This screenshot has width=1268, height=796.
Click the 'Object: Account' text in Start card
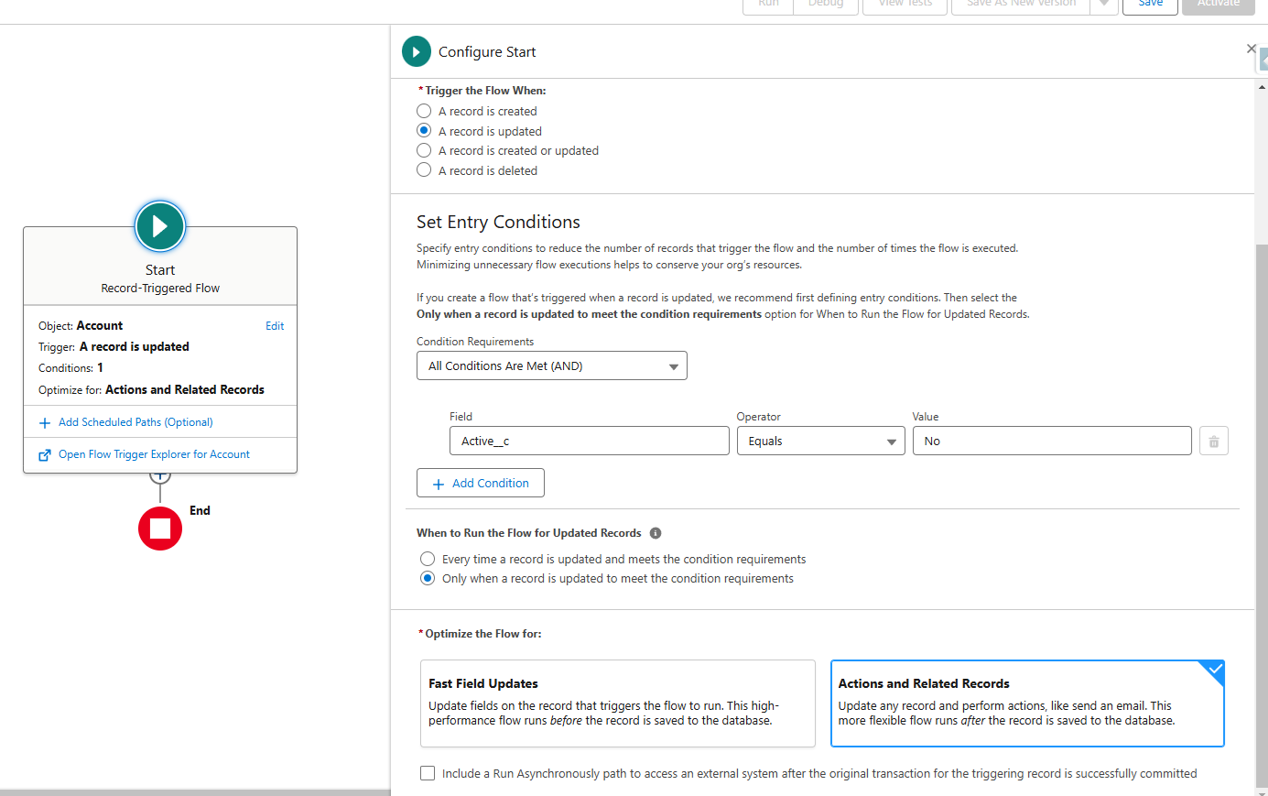(x=81, y=326)
